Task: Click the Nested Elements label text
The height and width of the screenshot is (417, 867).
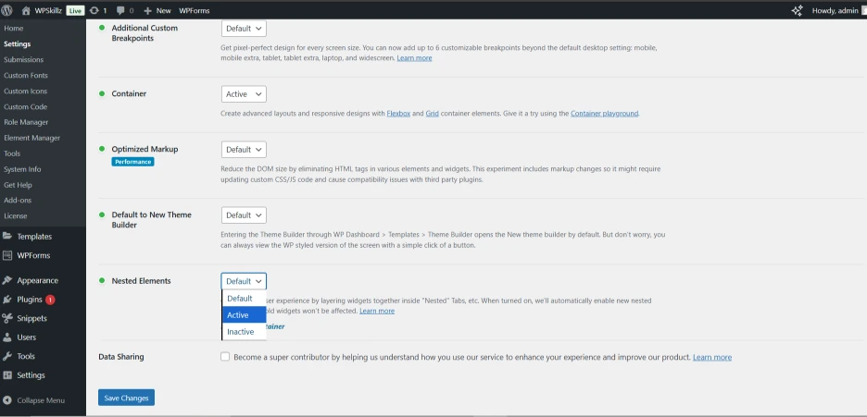Action: 141,281
